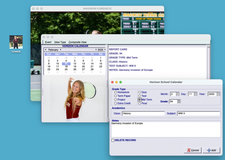Open the TENNIS desktop icon
This screenshot has width=225, height=160.
(16, 42)
